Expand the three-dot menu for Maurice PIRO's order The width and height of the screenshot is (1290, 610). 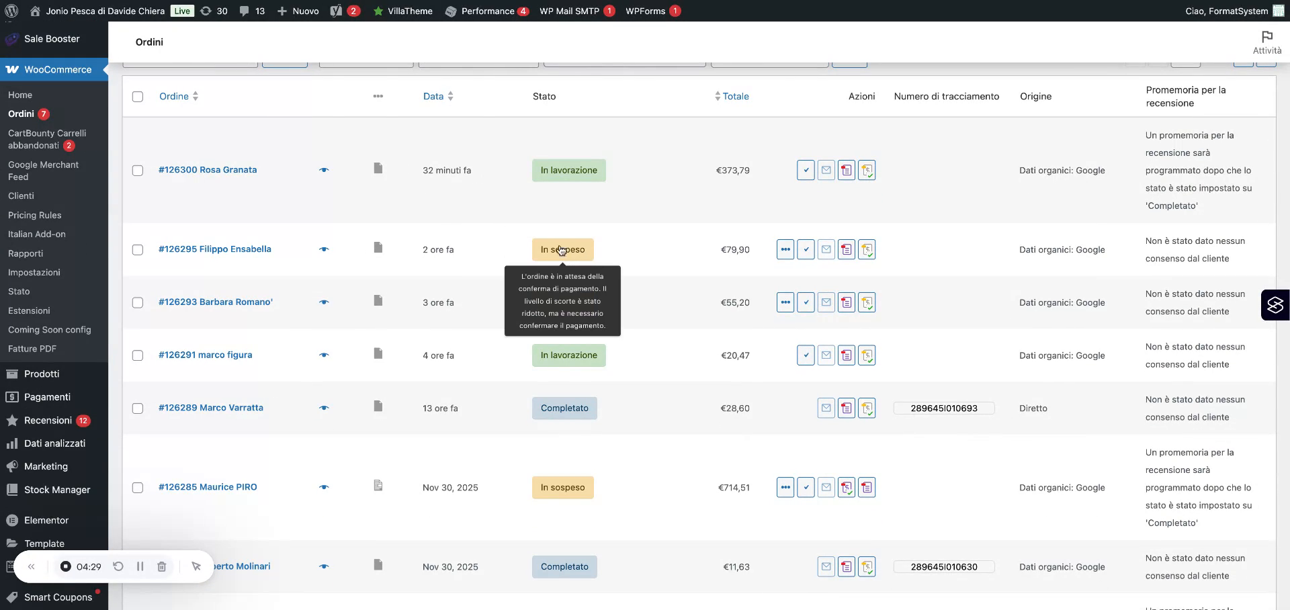[x=785, y=487]
